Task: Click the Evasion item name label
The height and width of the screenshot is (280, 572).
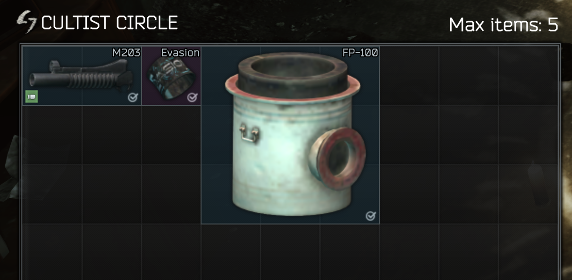Action: [180, 53]
